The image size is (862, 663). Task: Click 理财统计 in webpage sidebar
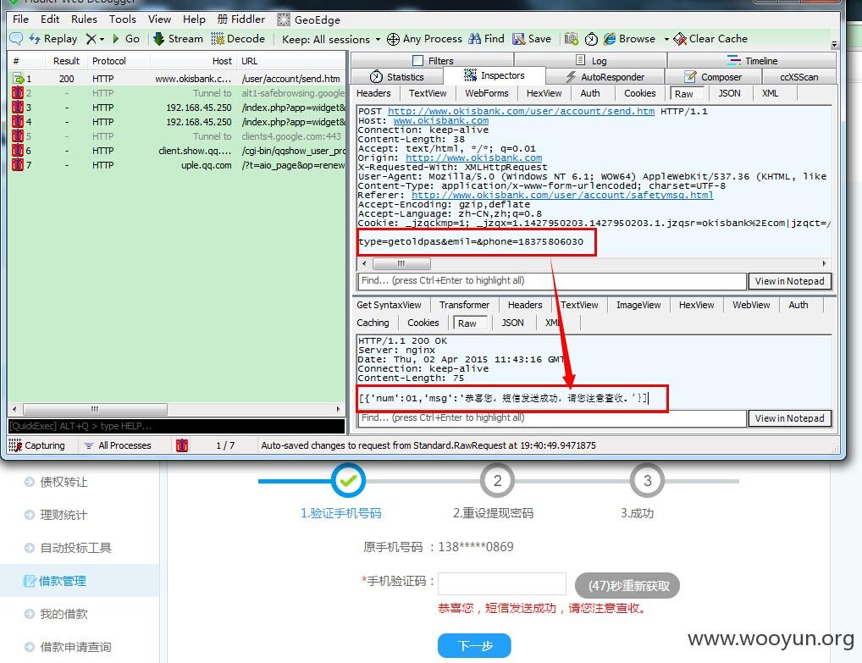click(x=64, y=515)
